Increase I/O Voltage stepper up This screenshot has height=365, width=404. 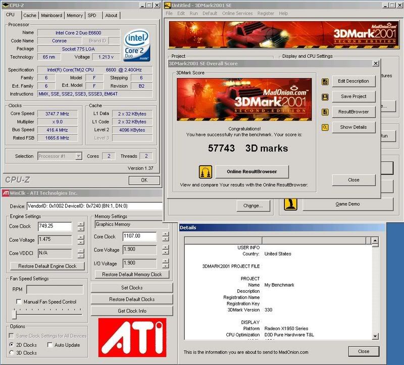coord(166,260)
